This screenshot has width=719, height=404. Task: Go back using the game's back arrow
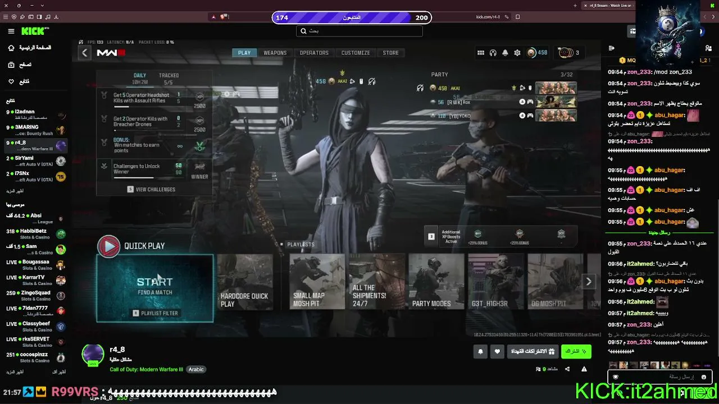click(x=84, y=53)
